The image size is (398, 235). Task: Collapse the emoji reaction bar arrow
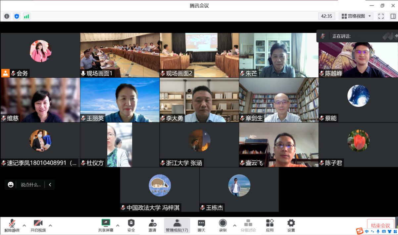50,185
